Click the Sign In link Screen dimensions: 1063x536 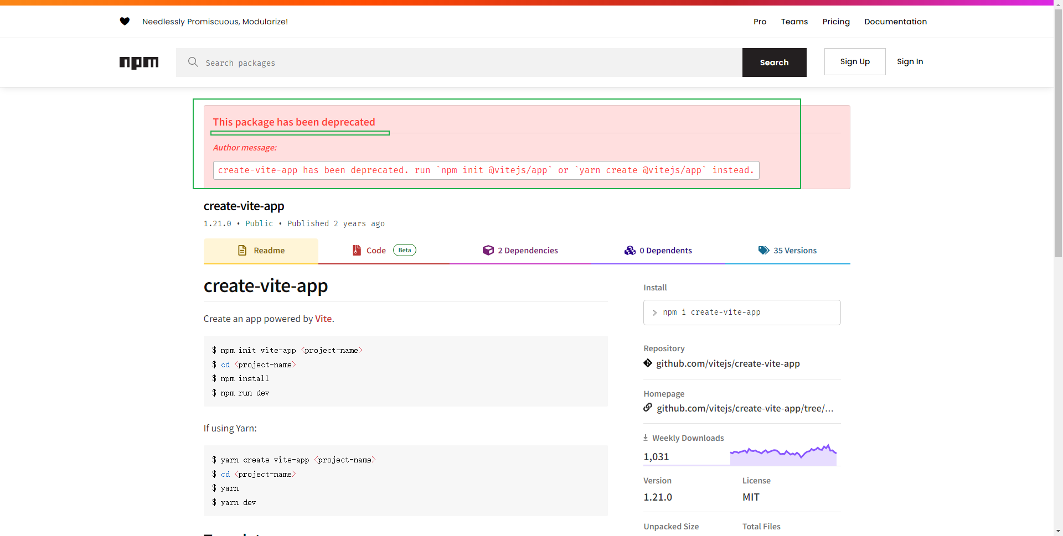point(910,61)
